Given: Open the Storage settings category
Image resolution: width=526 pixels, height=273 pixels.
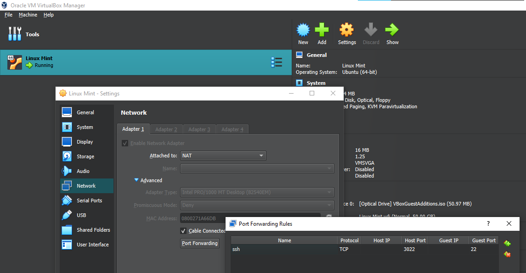Looking at the screenshot, I should 86,156.
